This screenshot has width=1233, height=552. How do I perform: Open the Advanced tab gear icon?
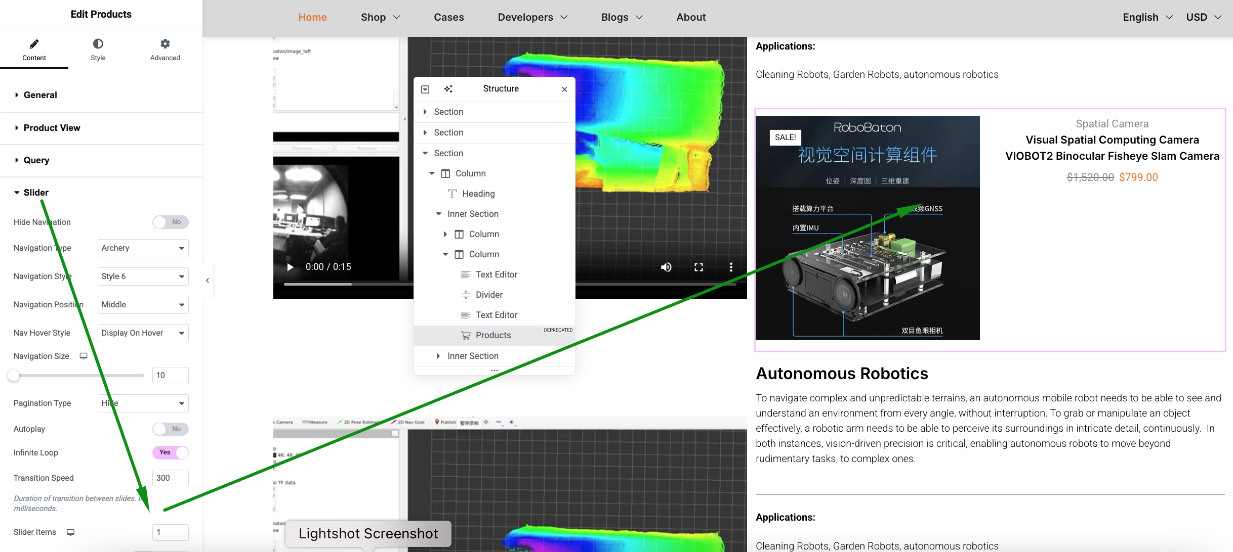[x=165, y=44]
